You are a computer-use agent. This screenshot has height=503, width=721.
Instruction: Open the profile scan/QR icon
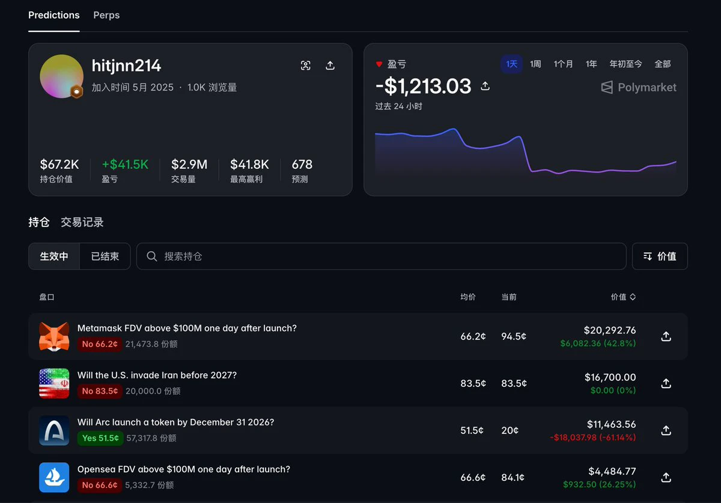click(306, 66)
